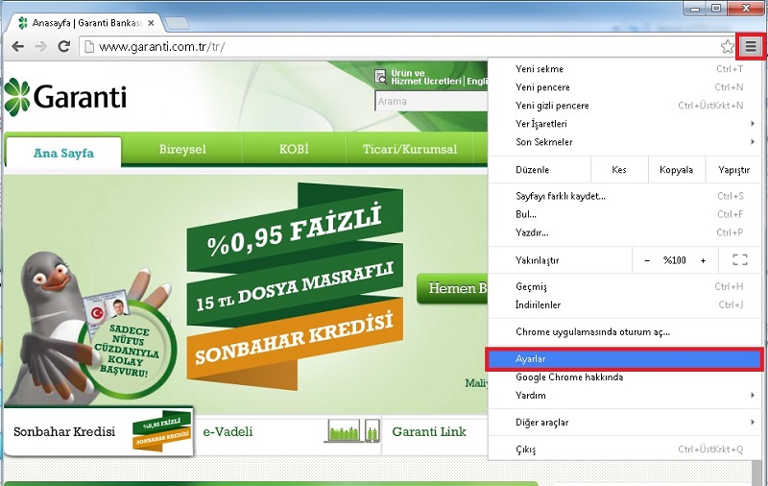768x486 pixels.
Task: Click the Düzenle label
Action: [x=533, y=170]
